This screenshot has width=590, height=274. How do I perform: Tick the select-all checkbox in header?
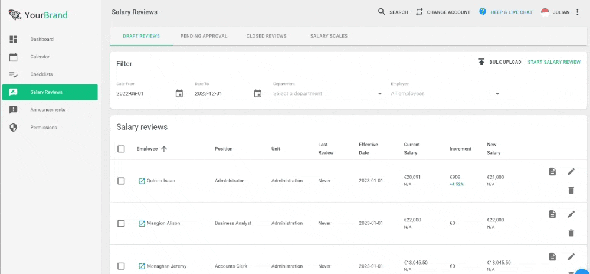[x=121, y=149]
